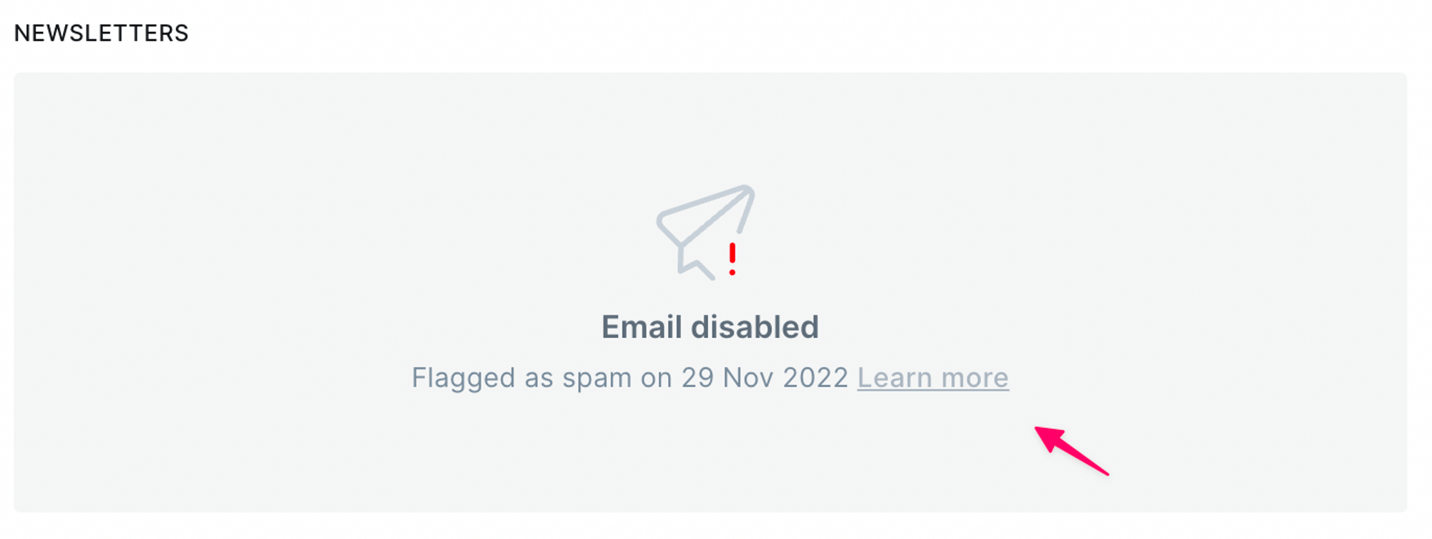Image resolution: width=1432 pixels, height=539 pixels.
Task: Click the NEWSLETTERS section title
Action: (x=101, y=33)
